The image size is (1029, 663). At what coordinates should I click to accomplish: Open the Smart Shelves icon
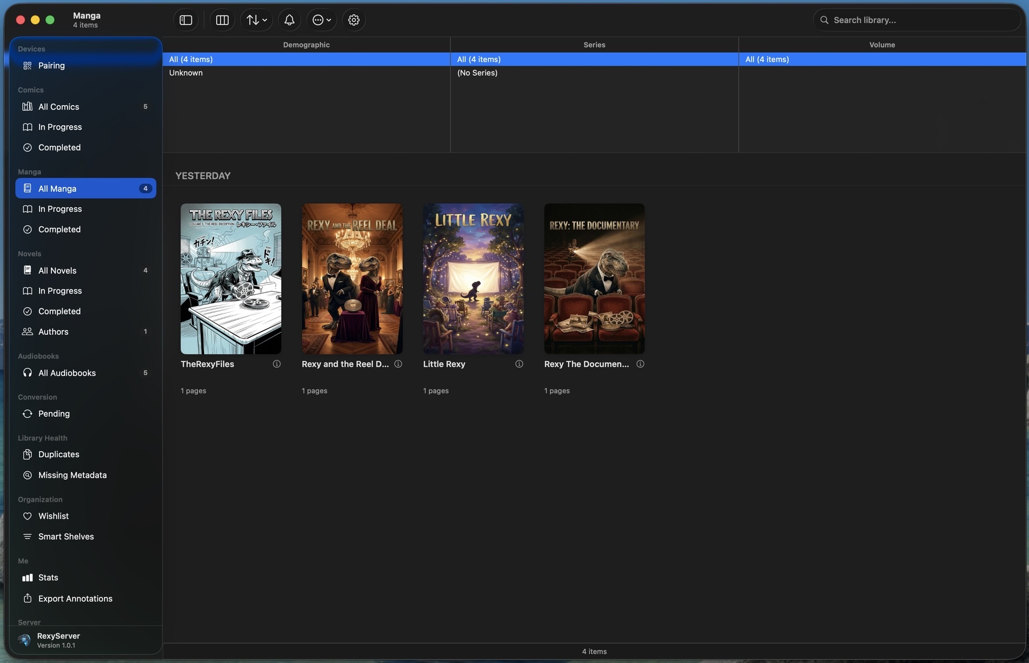[27, 537]
